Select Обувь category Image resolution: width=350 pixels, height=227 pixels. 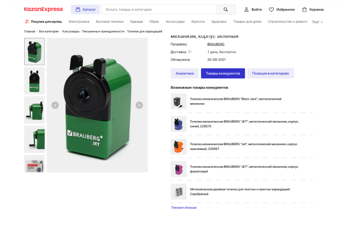(154, 22)
